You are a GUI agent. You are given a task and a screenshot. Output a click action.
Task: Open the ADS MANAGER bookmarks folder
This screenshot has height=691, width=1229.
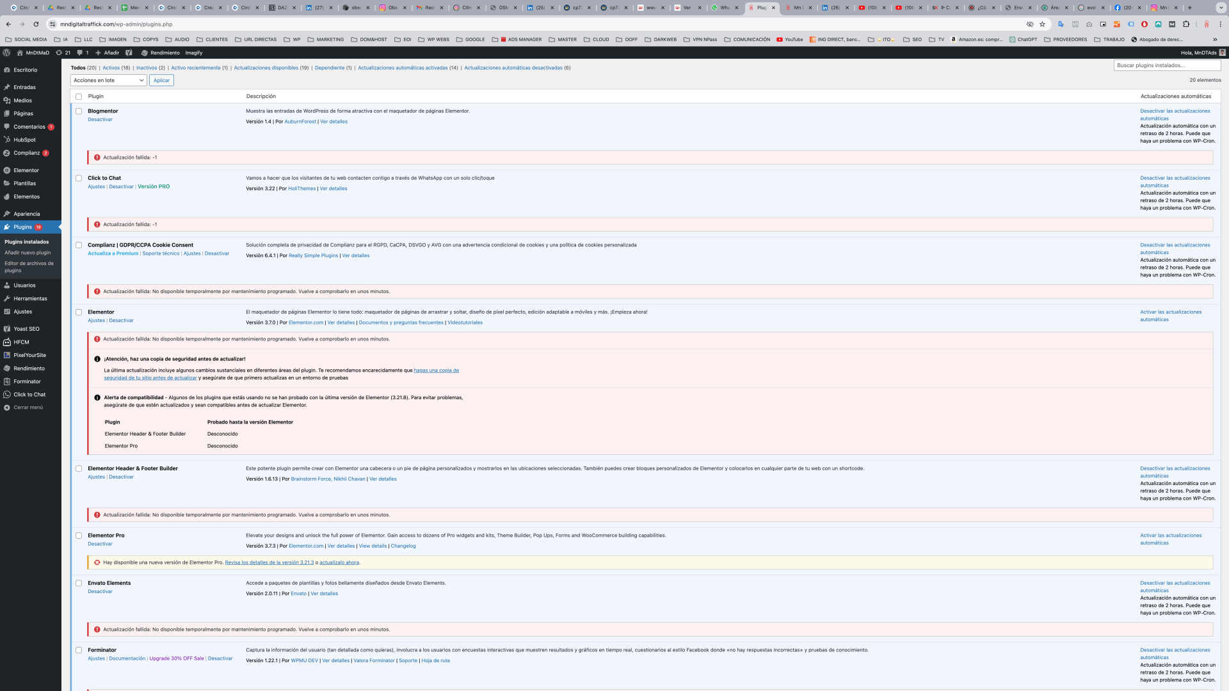point(520,40)
